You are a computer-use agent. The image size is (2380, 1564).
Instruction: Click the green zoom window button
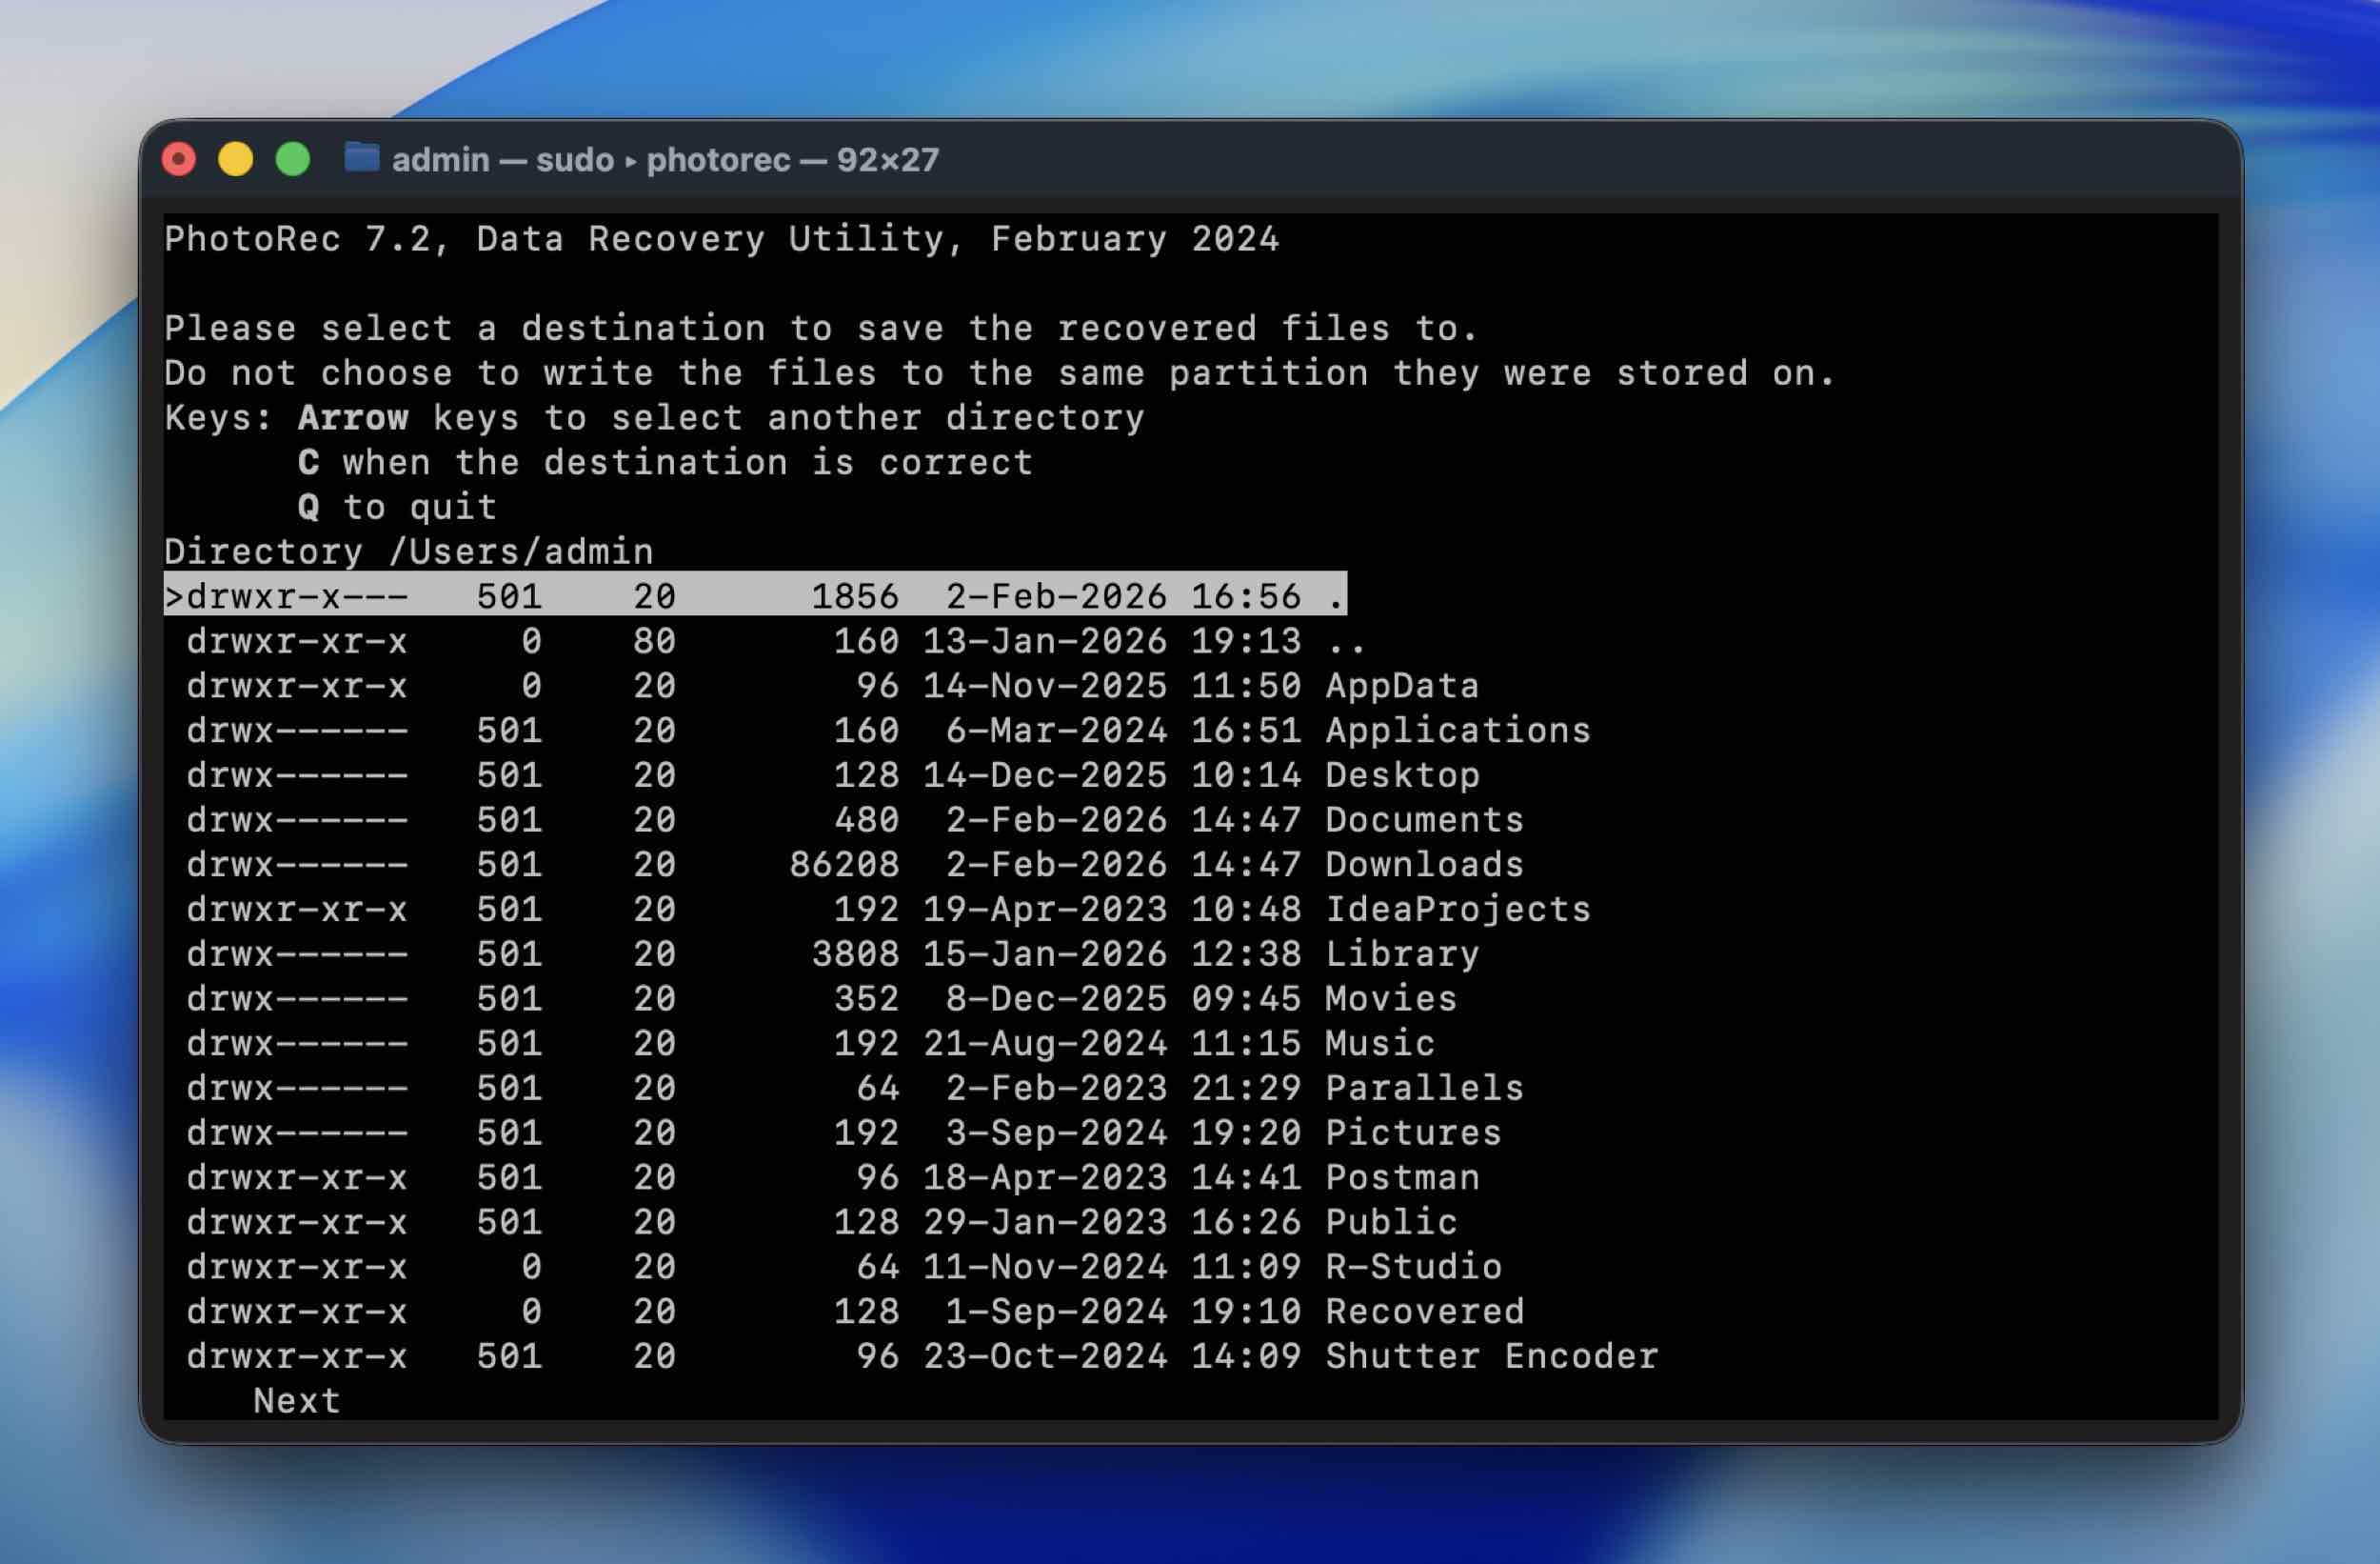pyautogui.click(x=293, y=159)
